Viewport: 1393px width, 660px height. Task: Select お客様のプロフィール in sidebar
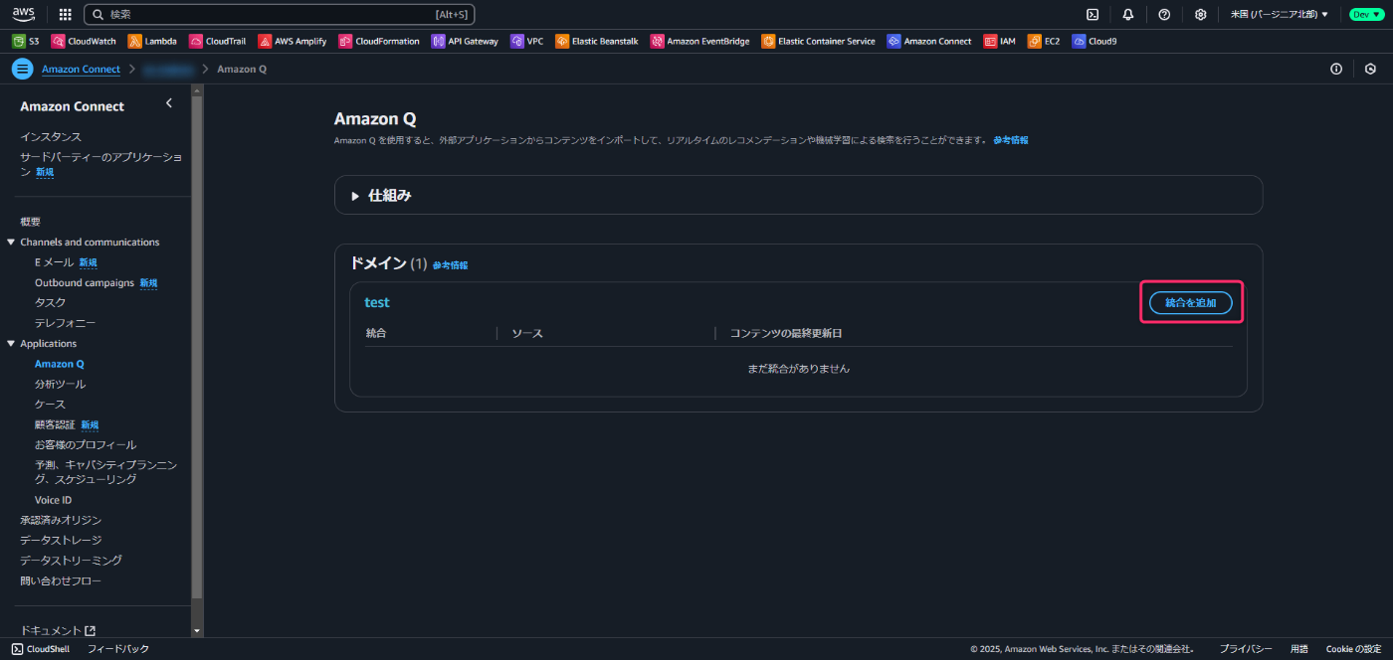(x=86, y=444)
